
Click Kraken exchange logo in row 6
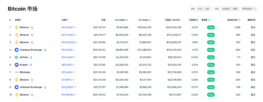(17, 65)
